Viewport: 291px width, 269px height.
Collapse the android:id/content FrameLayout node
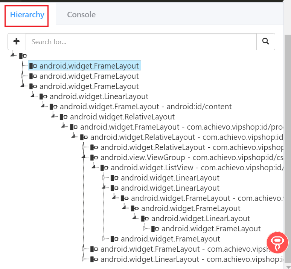(43, 105)
